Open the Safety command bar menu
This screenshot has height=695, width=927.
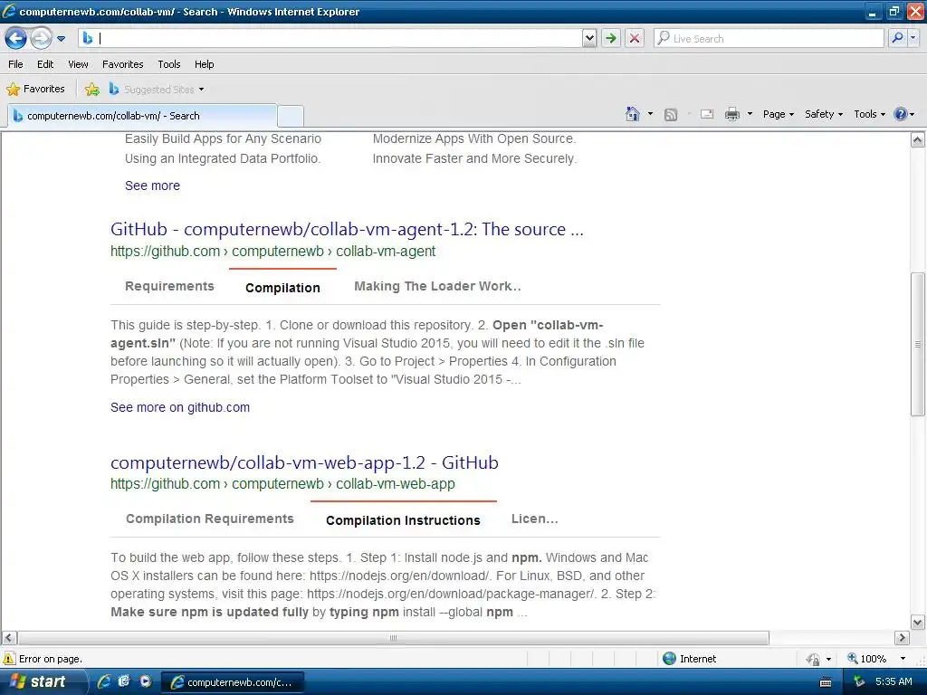tap(824, 114)
